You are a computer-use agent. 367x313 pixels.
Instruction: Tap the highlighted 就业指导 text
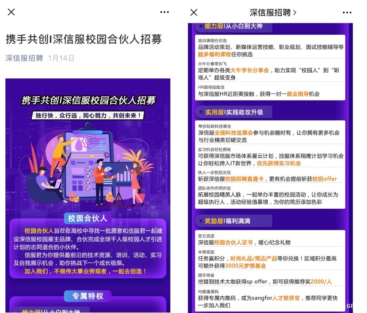298,94
